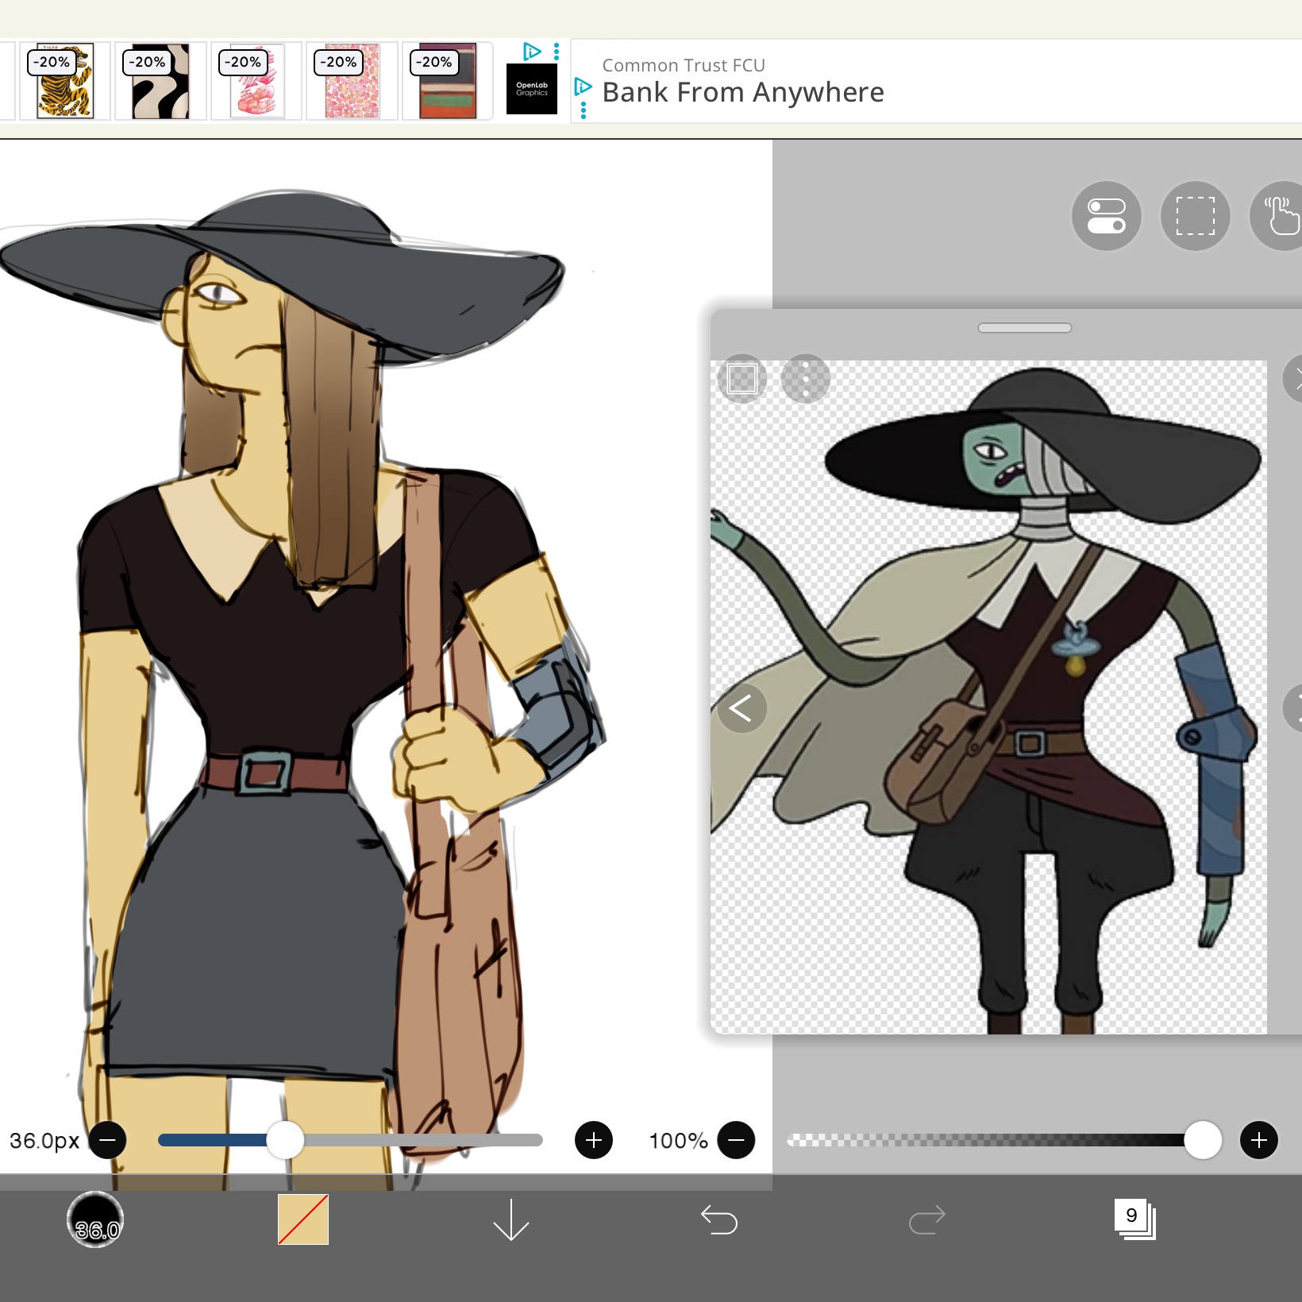
Task: Open the brush tool with 36.0 size
Action: point(95,1219)
